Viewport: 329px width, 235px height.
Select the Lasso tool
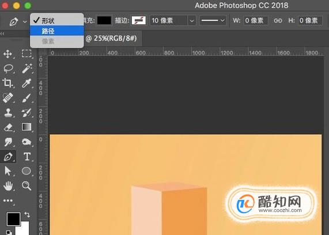8,69
